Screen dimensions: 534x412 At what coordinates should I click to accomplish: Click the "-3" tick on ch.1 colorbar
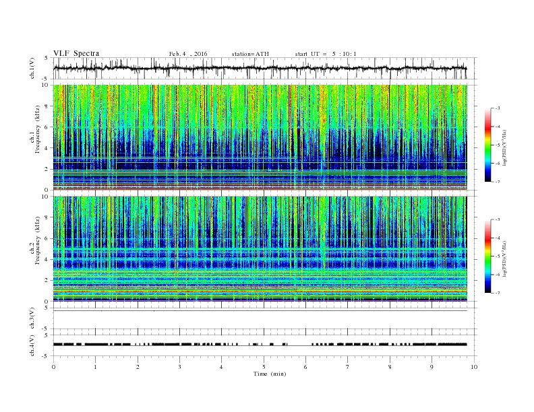497,108
